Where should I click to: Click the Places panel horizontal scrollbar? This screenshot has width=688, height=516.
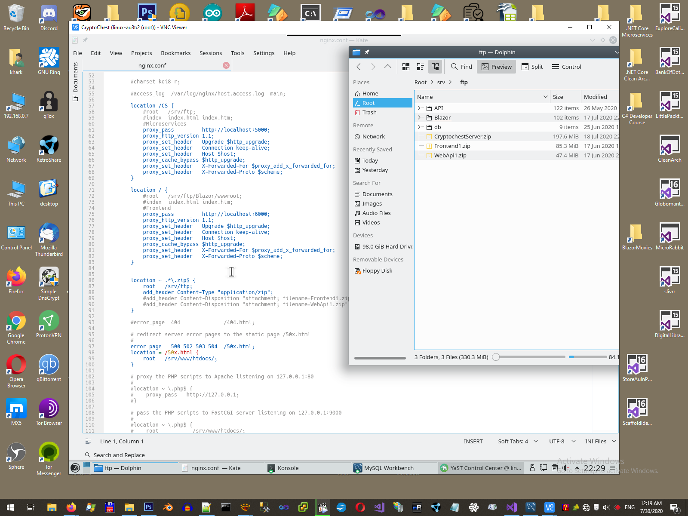point(380,358)
